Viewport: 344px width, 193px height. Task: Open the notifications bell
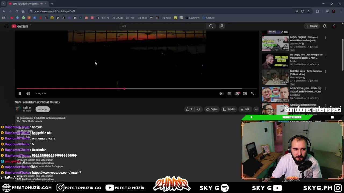pos(325,26)
